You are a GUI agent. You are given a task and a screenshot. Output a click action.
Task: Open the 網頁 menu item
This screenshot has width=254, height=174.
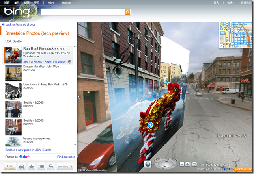[x=7, y=3]
